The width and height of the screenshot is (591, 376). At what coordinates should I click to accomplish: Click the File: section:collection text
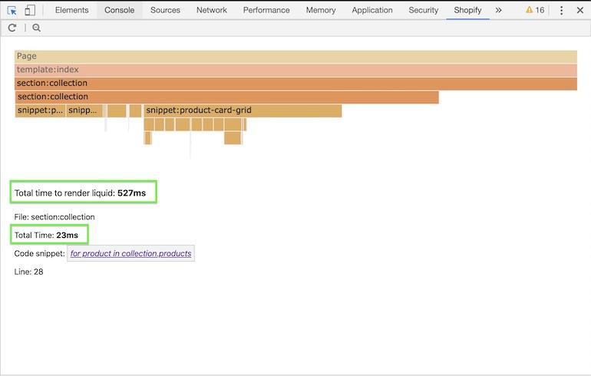pos(54,217)
